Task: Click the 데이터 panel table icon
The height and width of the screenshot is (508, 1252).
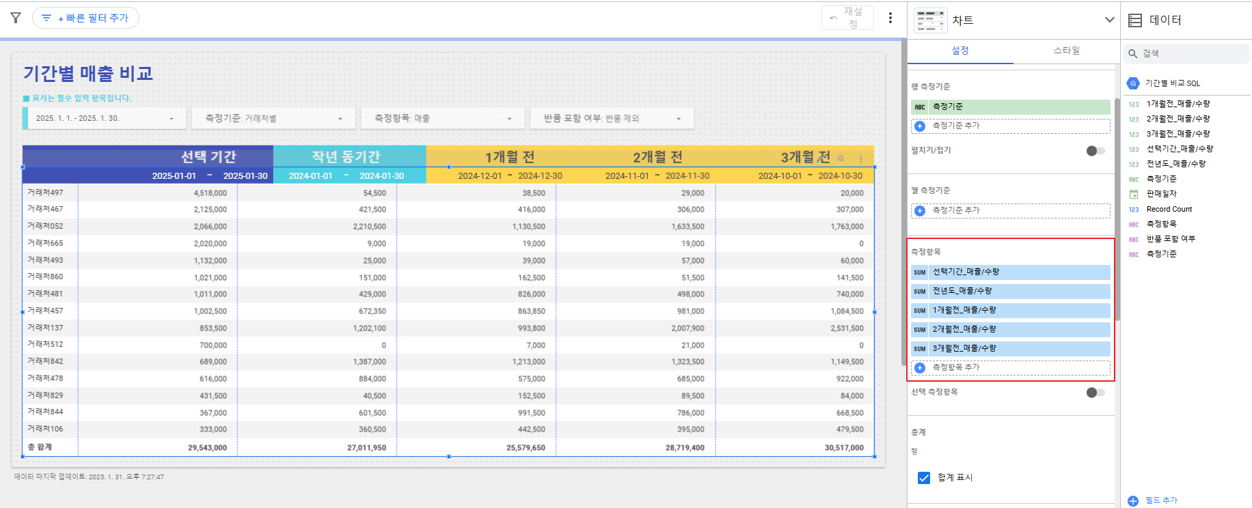Action: coord(1135,20)
